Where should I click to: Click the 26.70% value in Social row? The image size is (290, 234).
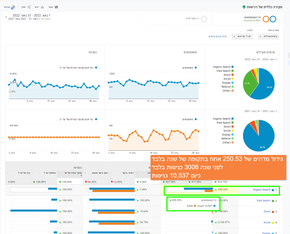144,222
